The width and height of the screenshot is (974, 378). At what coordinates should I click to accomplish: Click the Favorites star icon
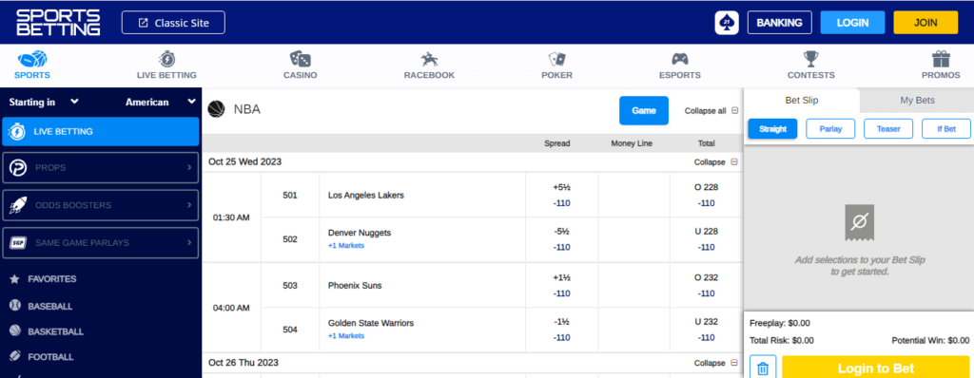coord(15,279)
